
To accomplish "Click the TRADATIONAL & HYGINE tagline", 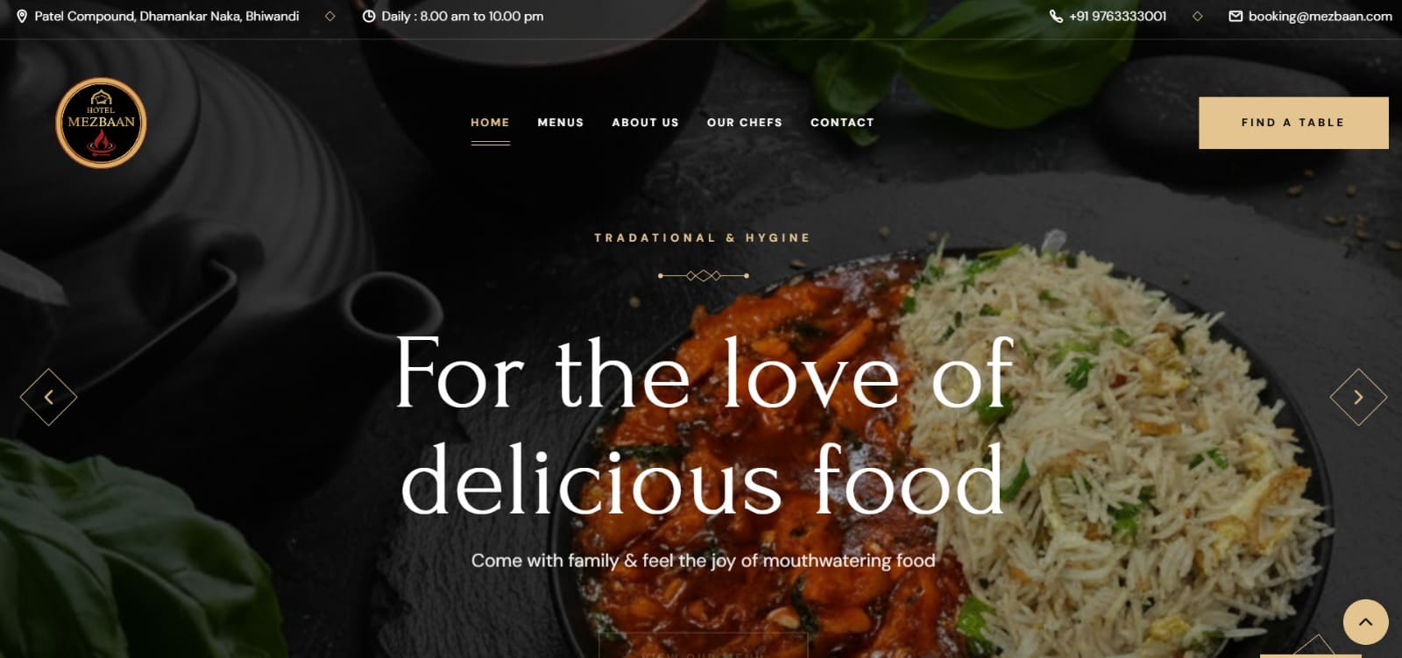I will tap(703, 237).
